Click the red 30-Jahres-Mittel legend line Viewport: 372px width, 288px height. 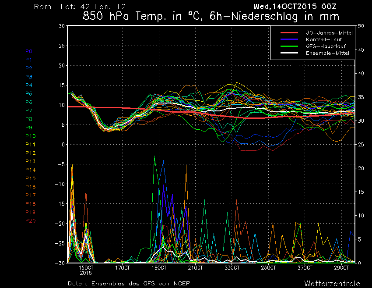(289, 33)
